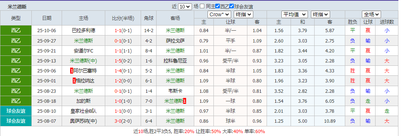Click the 3.52 home odds

point(279,91)
